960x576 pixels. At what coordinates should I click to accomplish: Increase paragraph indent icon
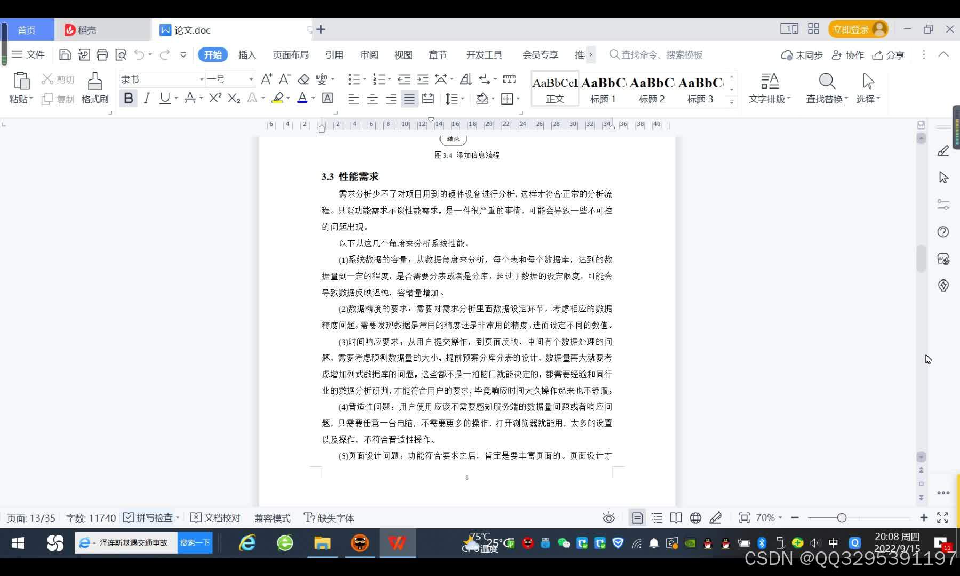point(422,79)
